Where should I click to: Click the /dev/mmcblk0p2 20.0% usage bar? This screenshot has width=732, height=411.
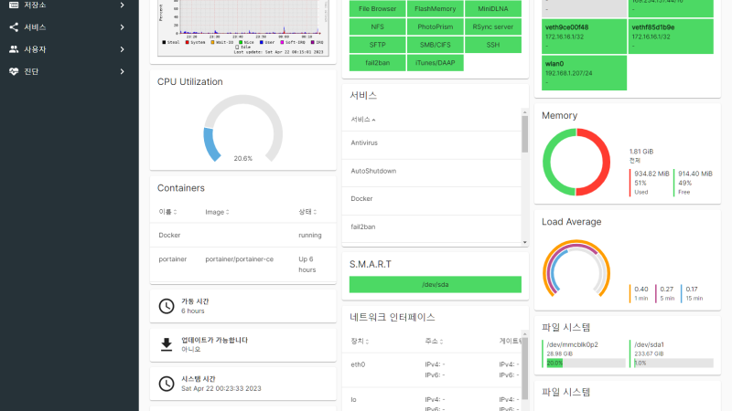[x=584, y=363]
